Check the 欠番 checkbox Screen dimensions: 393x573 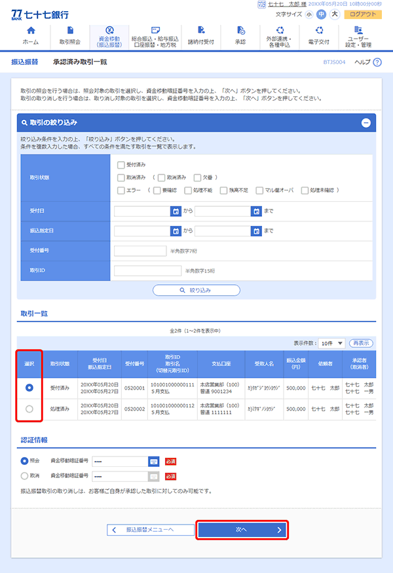(x=197, y=177)
